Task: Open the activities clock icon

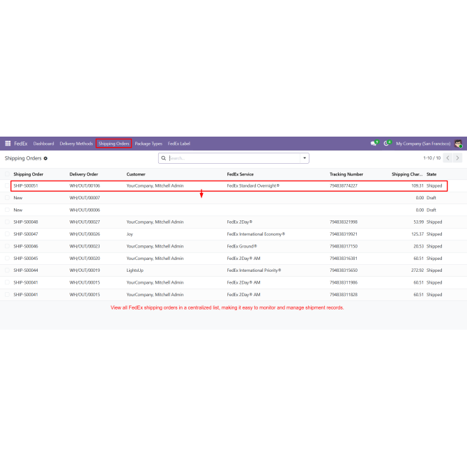Action: pos(387,144)
